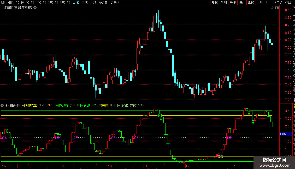
Task: Click the 加仓 marker before month 1
Action: coord(229,138)
